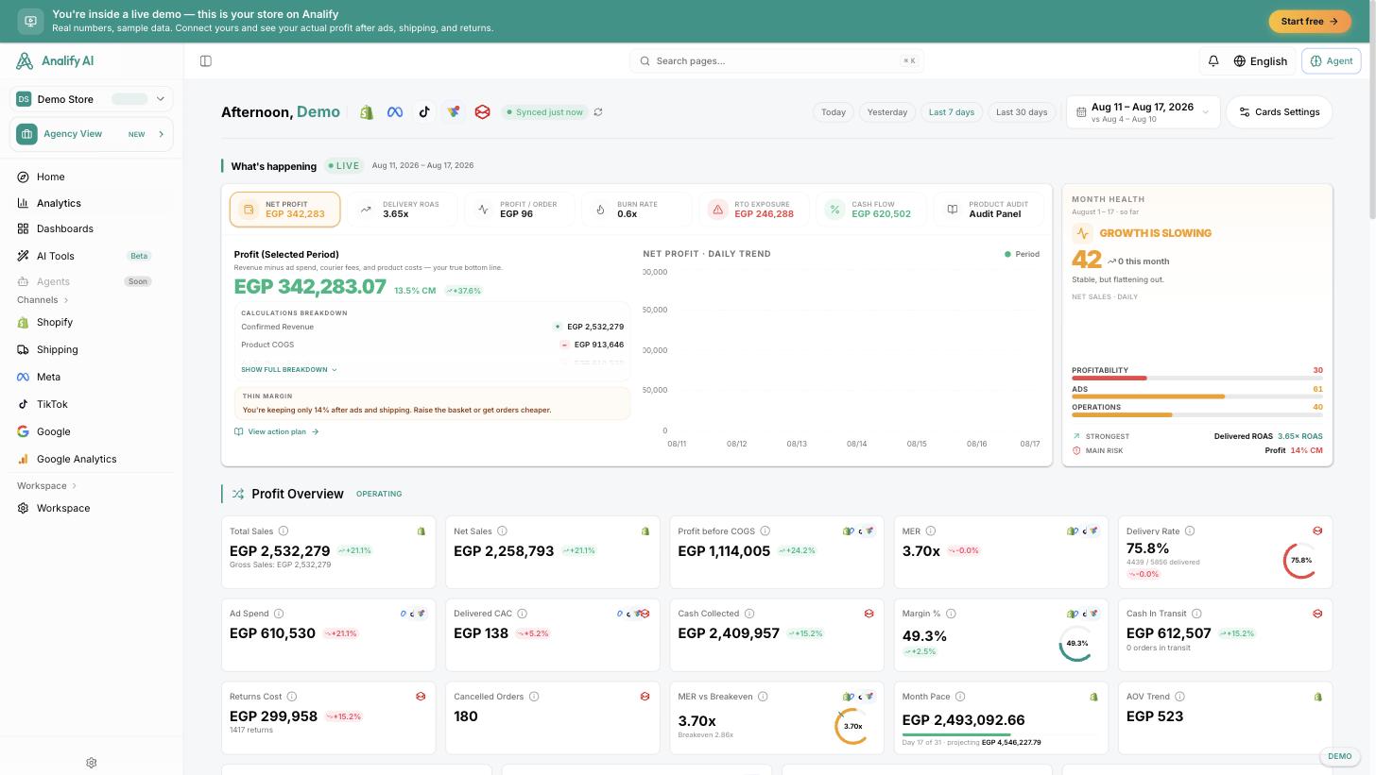Refresh sync using the circular arrows icon

coord(598,112)
